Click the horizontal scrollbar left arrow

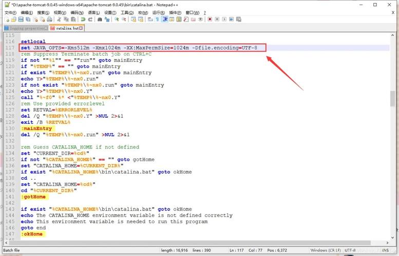6,243
